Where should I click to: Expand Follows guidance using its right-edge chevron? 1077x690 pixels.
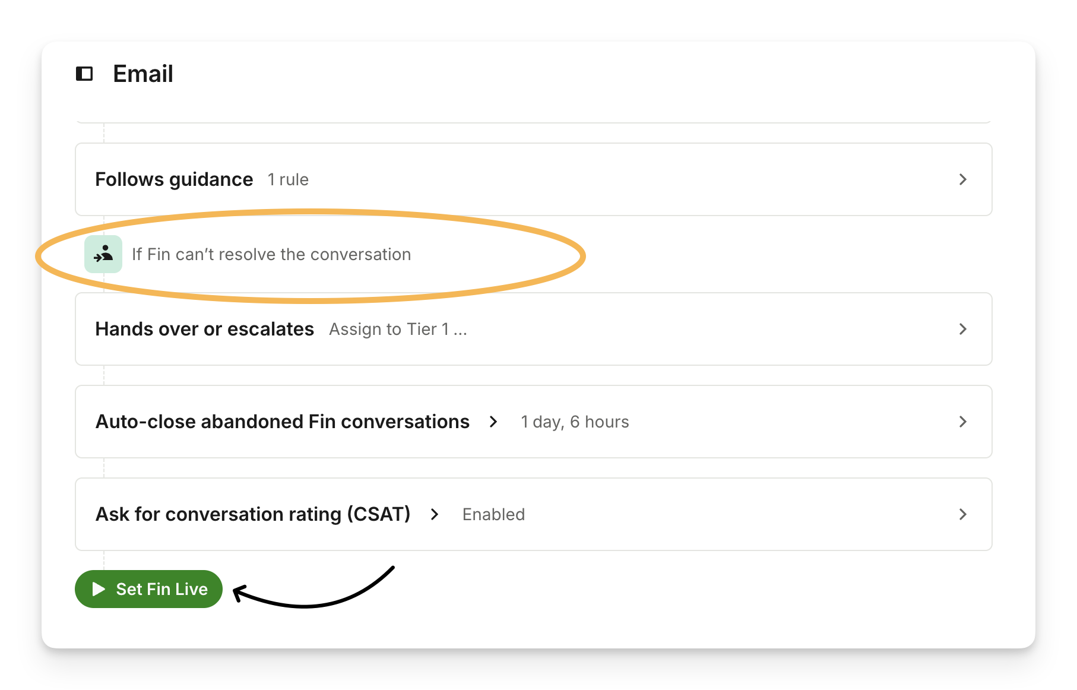963,179
